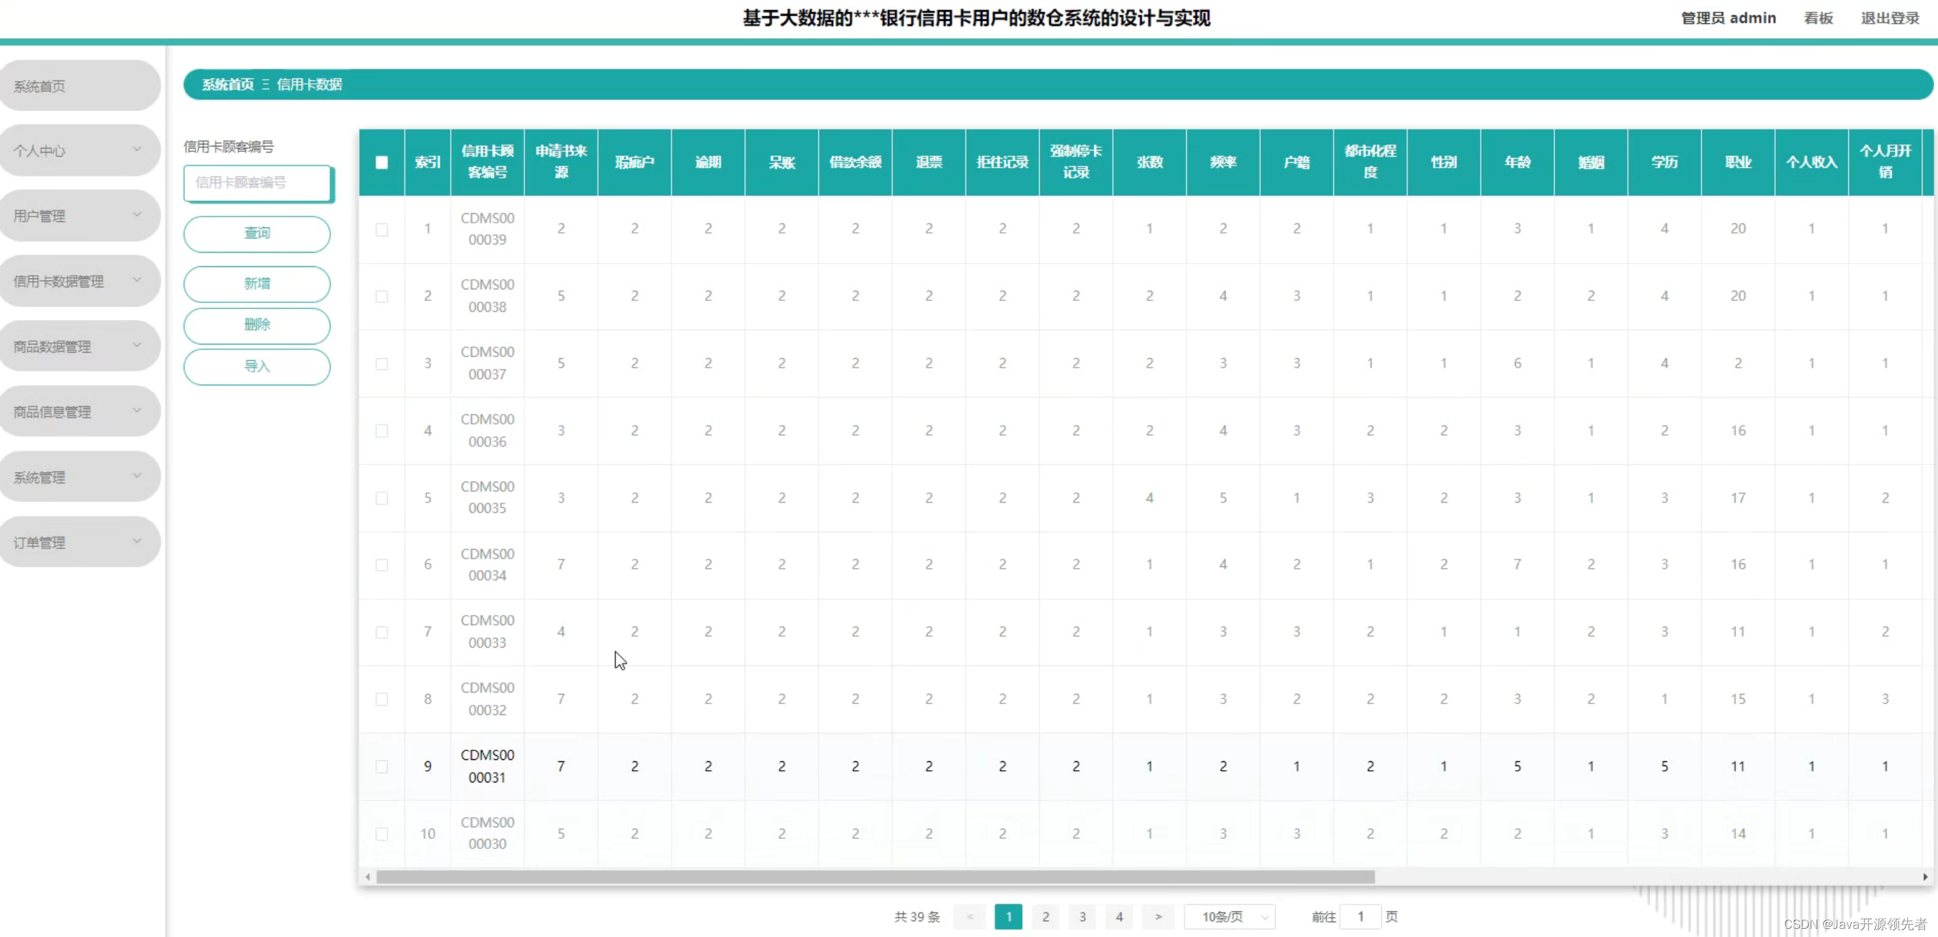Click 退出登录 to log out

[1890, 18]
